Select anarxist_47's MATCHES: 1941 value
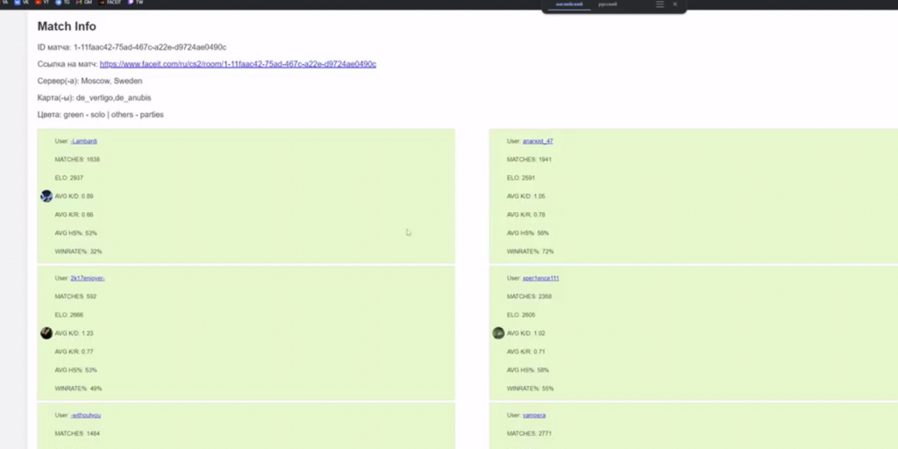898x449 pixels. [529, 160]
